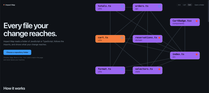Click the 'Chrome, Edge, Brave or Arc' note

click(23, 59)
